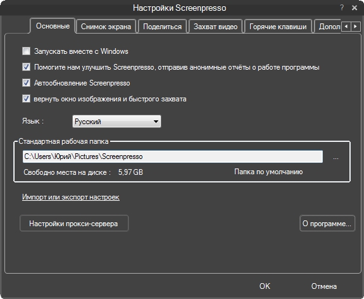
Task: Click the Настройки Screenpresso title text
Action: tap(179, 8)
